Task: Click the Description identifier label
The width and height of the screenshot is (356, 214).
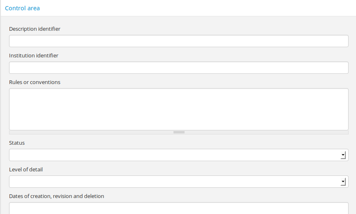Action: 35,29
